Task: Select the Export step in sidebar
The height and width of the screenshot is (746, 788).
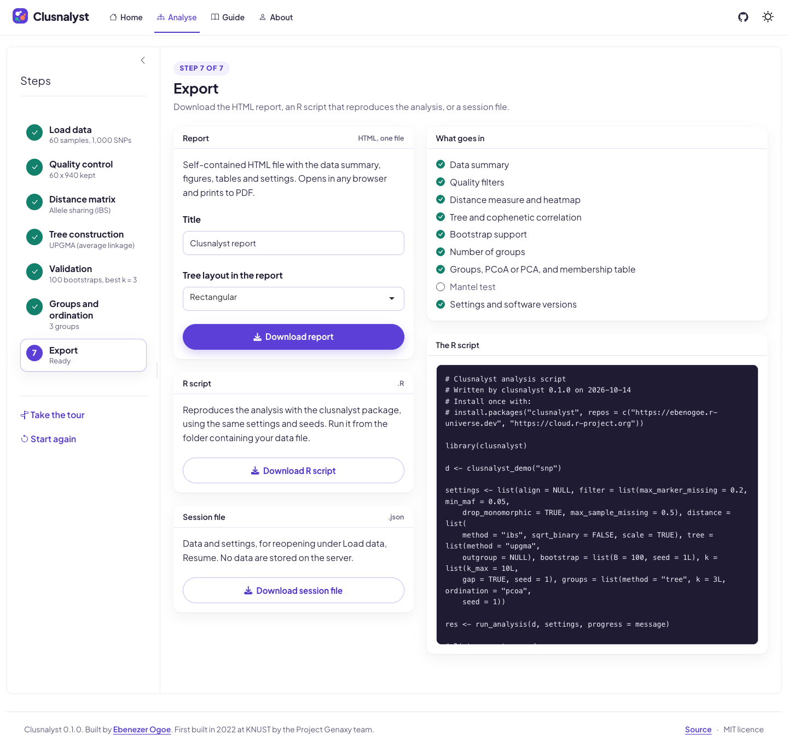Action: 83,355
